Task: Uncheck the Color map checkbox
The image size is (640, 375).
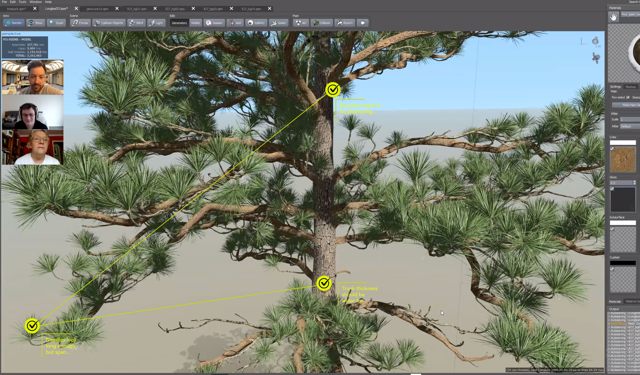Action: [612, 149]
